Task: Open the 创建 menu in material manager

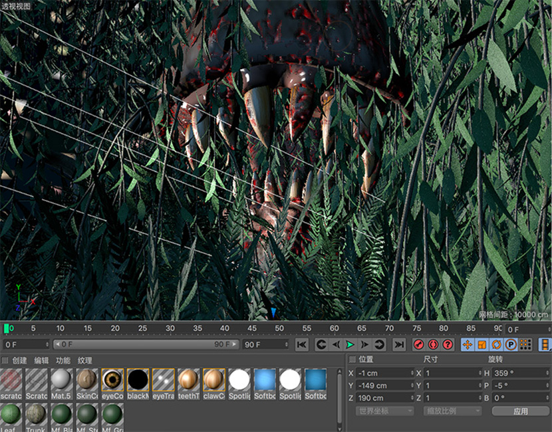Action: pos(19,360)
